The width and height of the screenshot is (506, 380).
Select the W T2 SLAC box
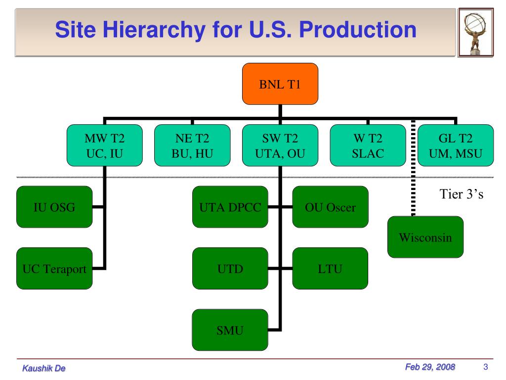368,145
